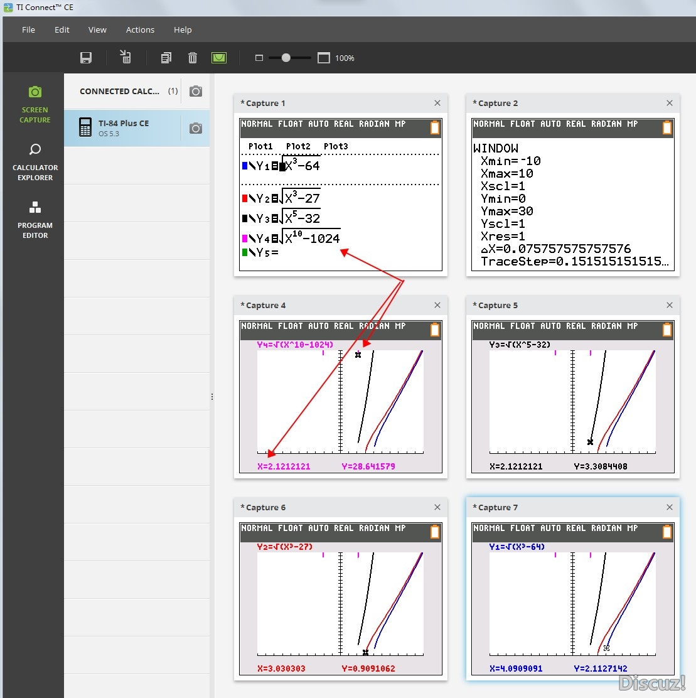
Task: Open the Screen Capture workspace
Action: pos(35,105)
